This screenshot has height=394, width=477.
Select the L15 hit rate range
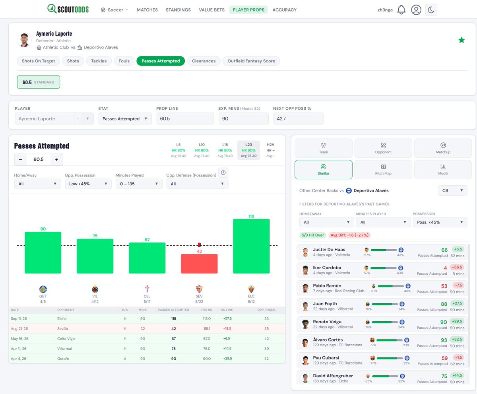tap(225, 150)
